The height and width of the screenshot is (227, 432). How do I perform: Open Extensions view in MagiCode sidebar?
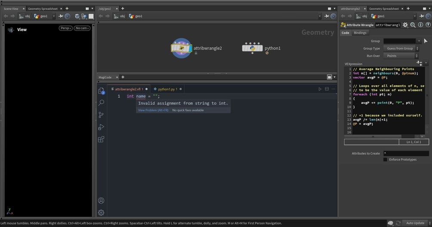[101, 139]
